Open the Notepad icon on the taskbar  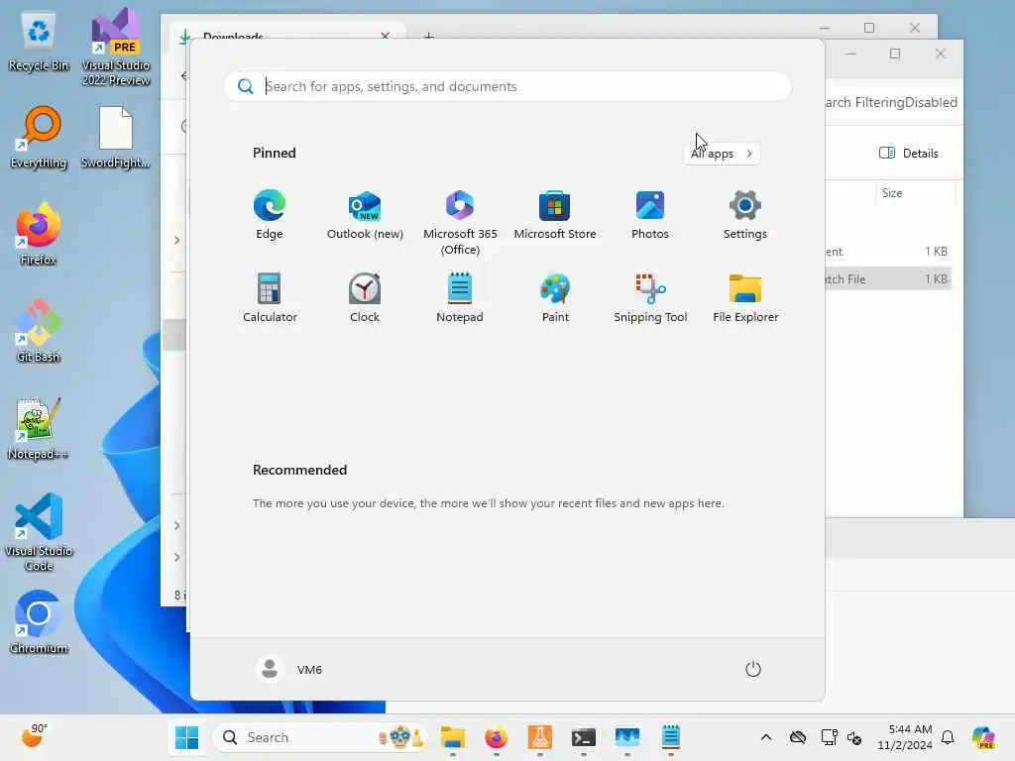coord(671,737)
